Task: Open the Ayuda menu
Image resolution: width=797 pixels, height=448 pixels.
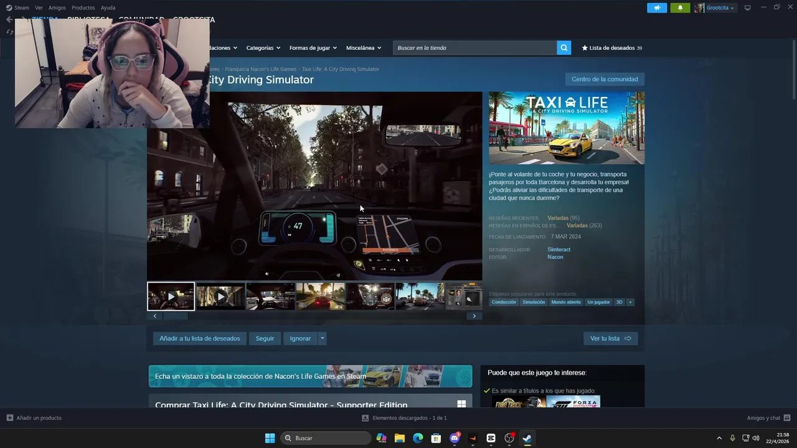Action: (108, 8)
